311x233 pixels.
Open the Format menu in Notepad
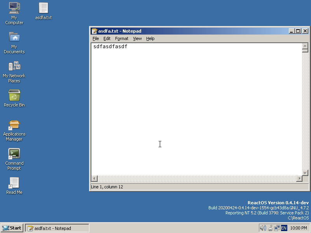[122, 38]
